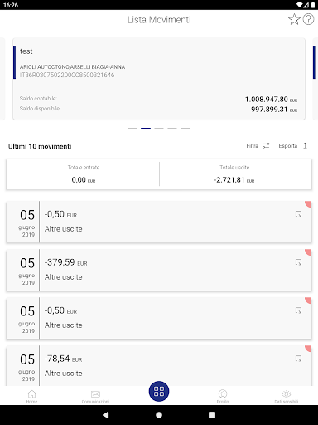This screenshot has width=318, height=425.
Task: Toggle Dati sensibili eye visibility
Action: tap(287, 397)
